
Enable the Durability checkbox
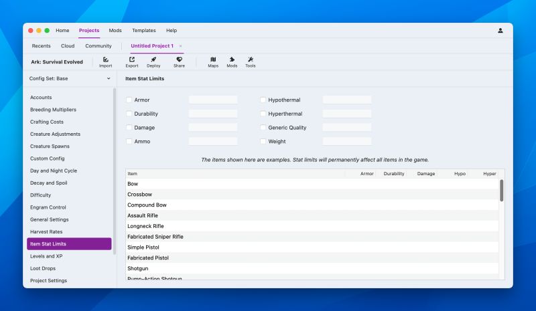[129, 114]
